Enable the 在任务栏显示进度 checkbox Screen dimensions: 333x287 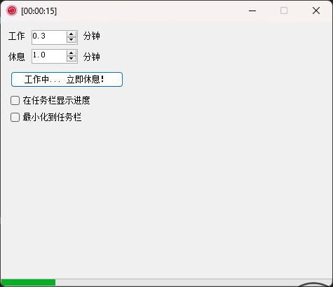click(x=15, y=101)
